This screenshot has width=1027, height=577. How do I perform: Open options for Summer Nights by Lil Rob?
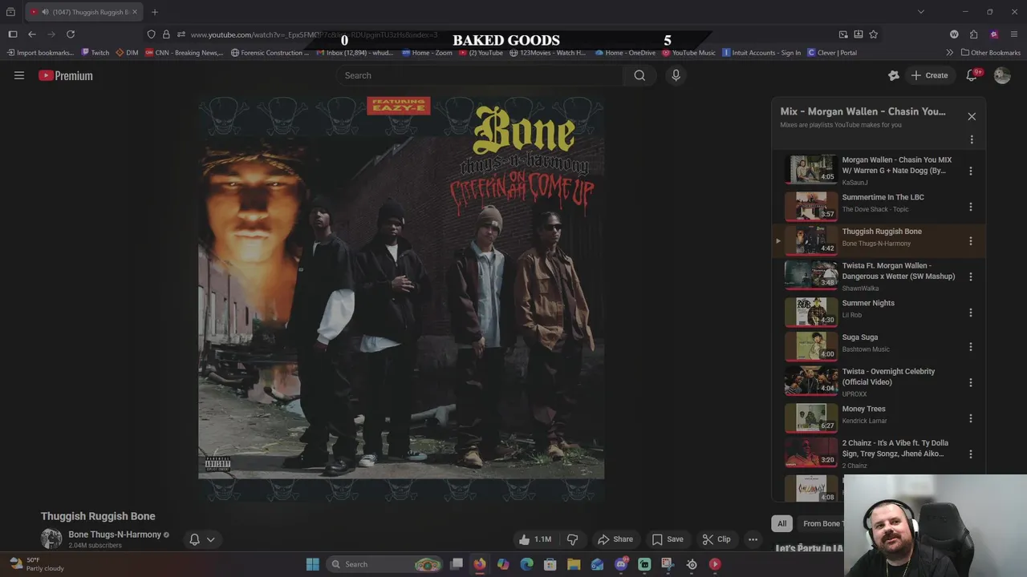click(x=971, y=313)
